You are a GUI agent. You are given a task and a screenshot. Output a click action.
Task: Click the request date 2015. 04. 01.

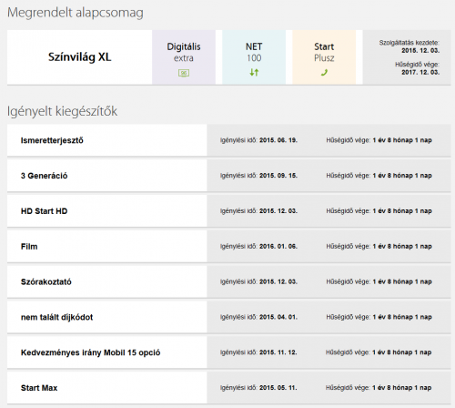[x=278, y=317]
